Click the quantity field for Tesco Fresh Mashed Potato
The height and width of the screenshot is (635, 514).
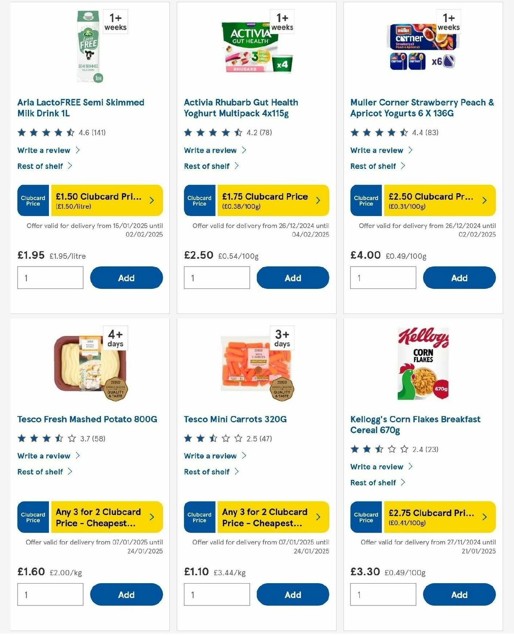click(50, 594)
